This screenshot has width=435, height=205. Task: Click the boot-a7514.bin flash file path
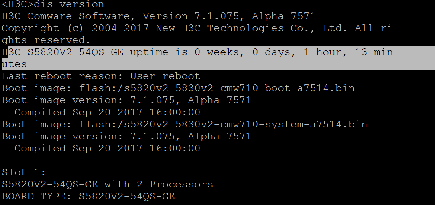pyautogui.click(x=217, y=88)
